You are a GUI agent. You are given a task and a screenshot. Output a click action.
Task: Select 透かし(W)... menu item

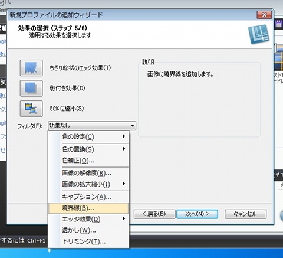[88, 230]
